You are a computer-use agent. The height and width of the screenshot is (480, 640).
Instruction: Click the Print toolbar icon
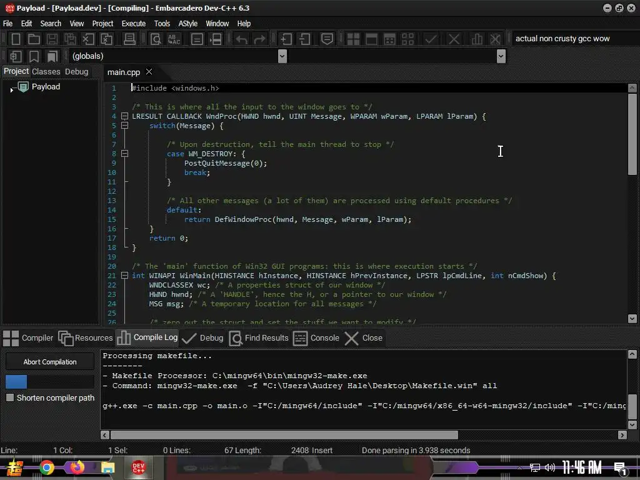(x=129, y=39)
